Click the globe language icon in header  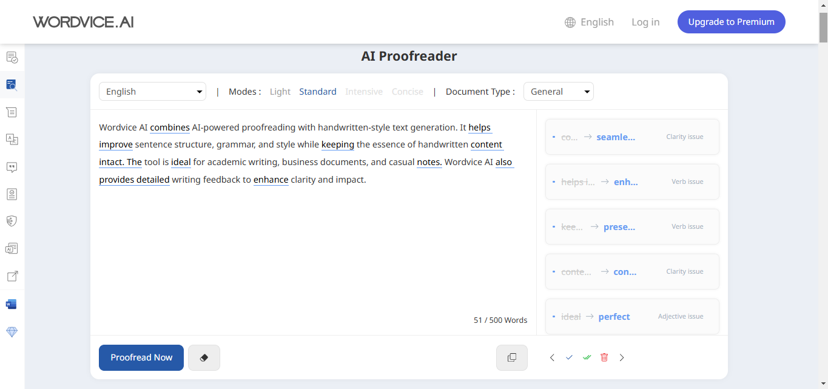tap(570, 22)
